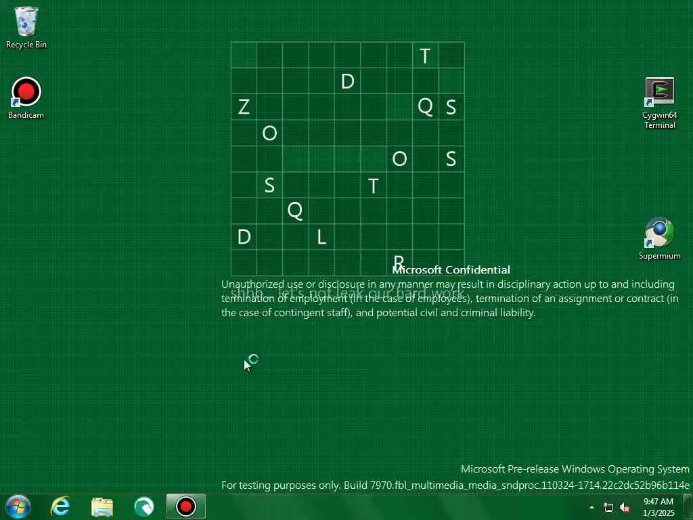Select the O sharing a row with S
The height and width of the screenshot is (520, 693).
click(399, 158)
